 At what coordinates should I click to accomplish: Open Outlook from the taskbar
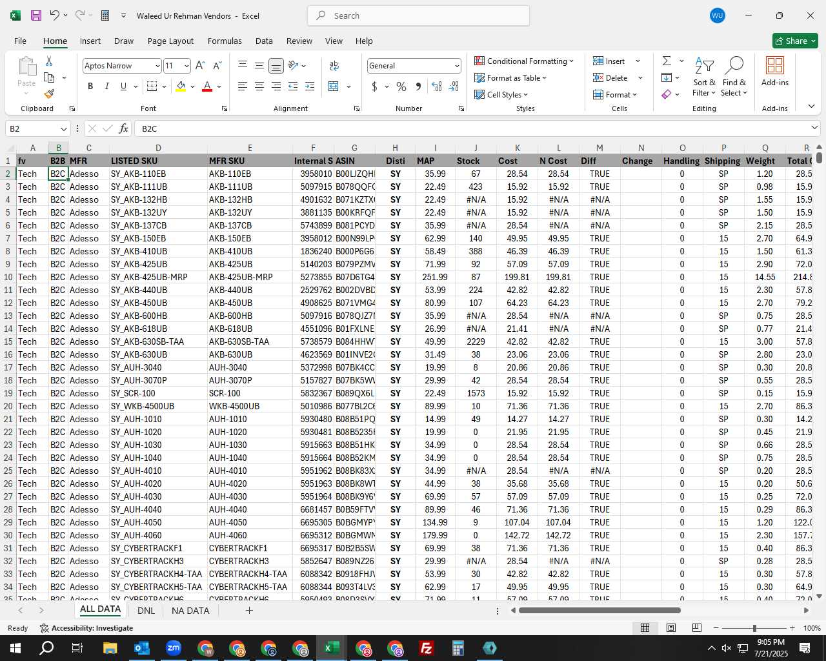(142, 648)
